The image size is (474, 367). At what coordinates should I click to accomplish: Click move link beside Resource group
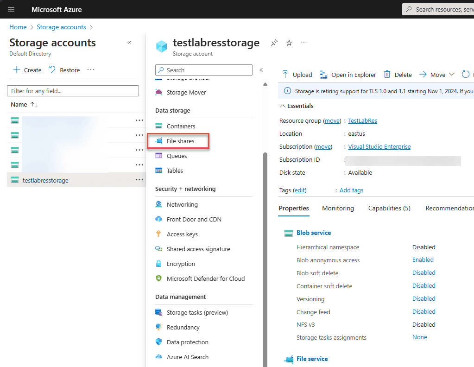tap(332, 120)
